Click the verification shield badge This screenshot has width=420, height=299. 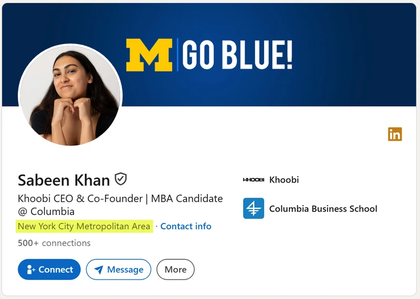121,179
